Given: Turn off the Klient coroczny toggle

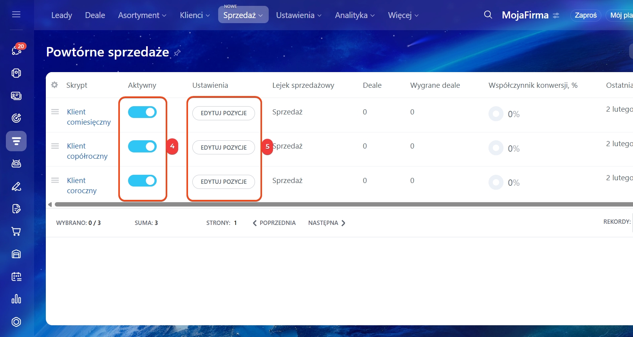Looking at the screenshot, I should click(x=142, y=181).
